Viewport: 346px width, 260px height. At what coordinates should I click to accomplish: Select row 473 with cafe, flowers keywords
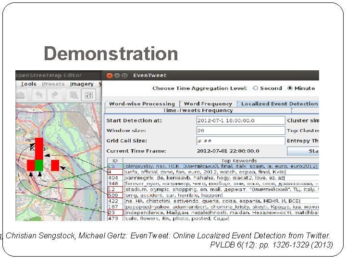pyautogui.click(x=213, y=218)
